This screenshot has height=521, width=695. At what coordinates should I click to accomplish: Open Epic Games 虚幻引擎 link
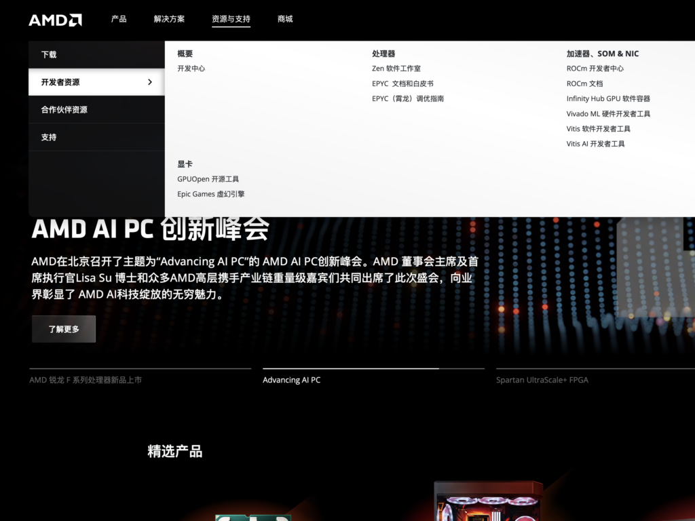(x=210, y=194)
